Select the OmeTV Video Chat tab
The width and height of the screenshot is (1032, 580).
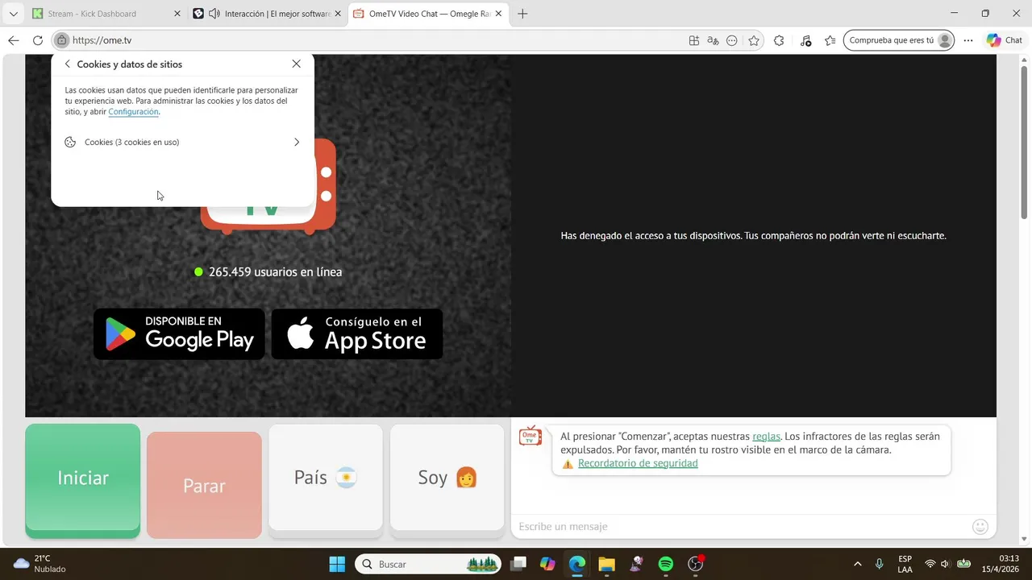click(428, 14)
